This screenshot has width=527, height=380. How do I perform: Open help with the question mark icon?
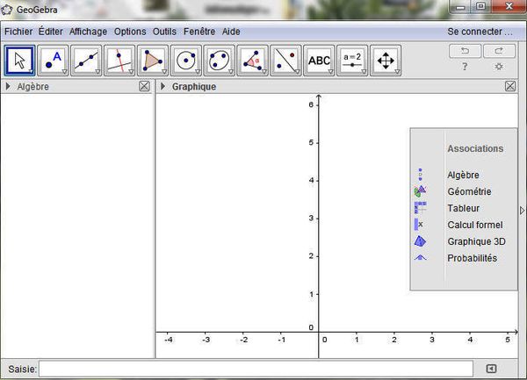(465, 67)
